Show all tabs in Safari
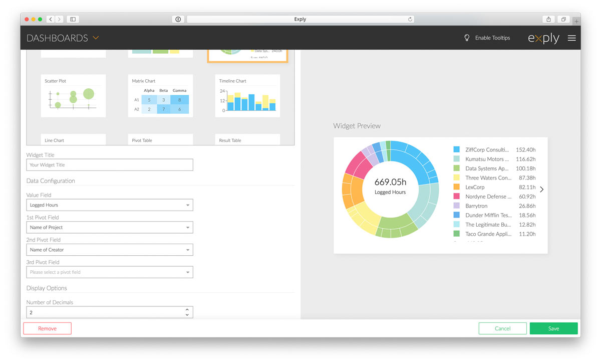The image size is (601, 362). point(563,19)
